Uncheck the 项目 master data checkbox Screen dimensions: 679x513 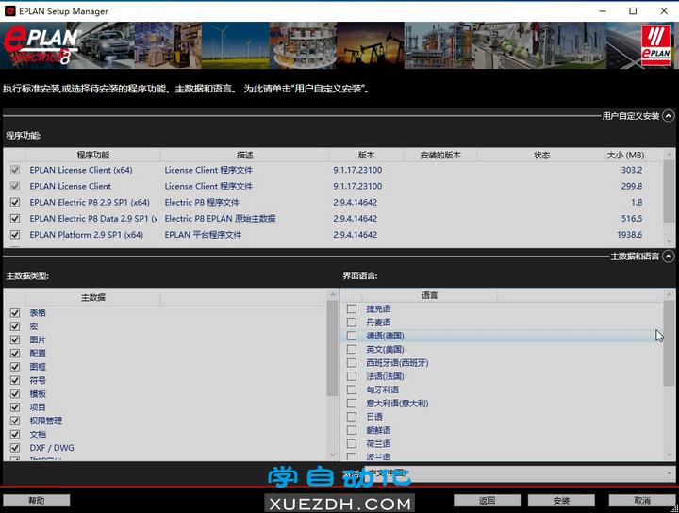[15, 407]
